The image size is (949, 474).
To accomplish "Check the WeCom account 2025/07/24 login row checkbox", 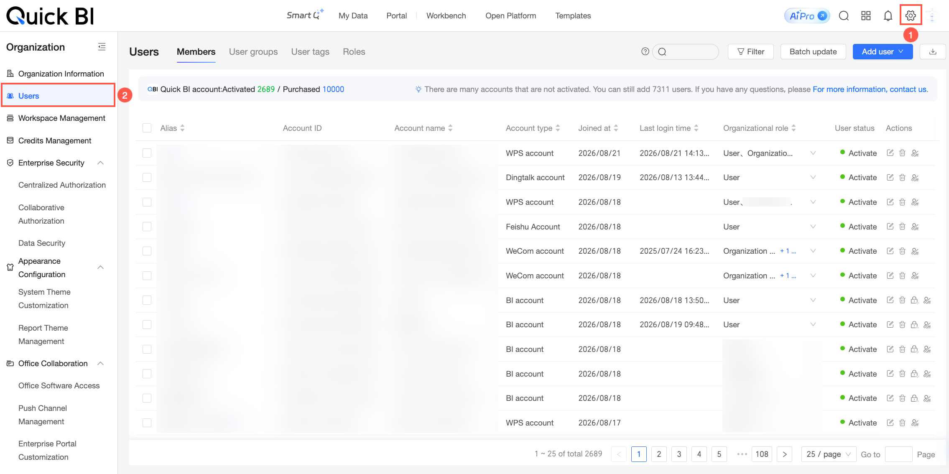I will [x=147, y=251].
